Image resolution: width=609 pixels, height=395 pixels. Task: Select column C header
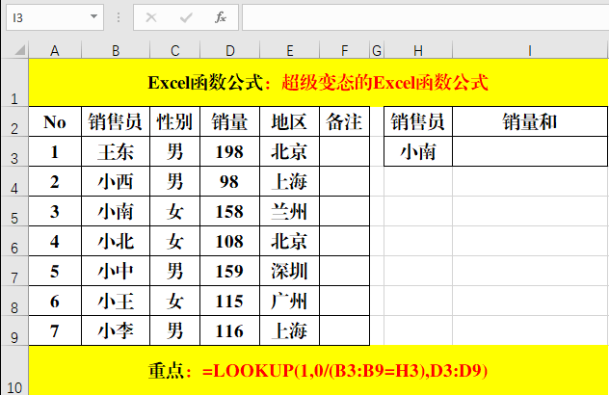point(175,50)
